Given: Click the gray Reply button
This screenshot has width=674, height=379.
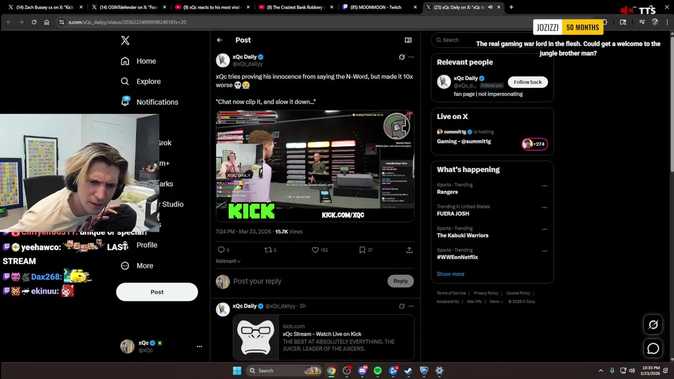Looking at the screenshot, I should point(401,281).
